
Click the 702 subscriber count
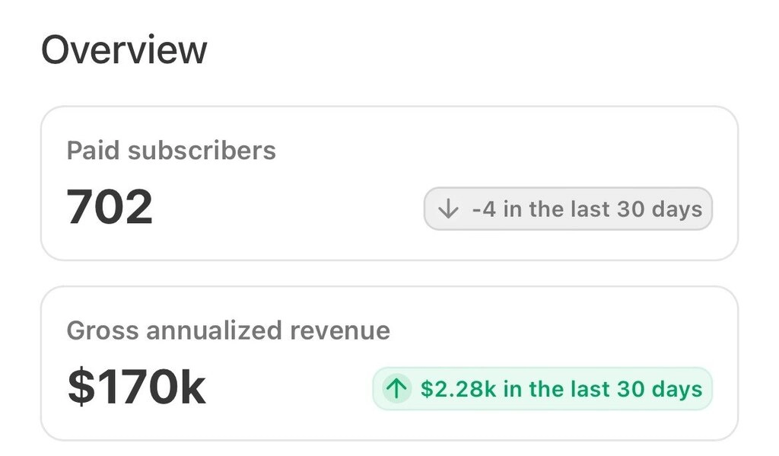coord(110,207)
